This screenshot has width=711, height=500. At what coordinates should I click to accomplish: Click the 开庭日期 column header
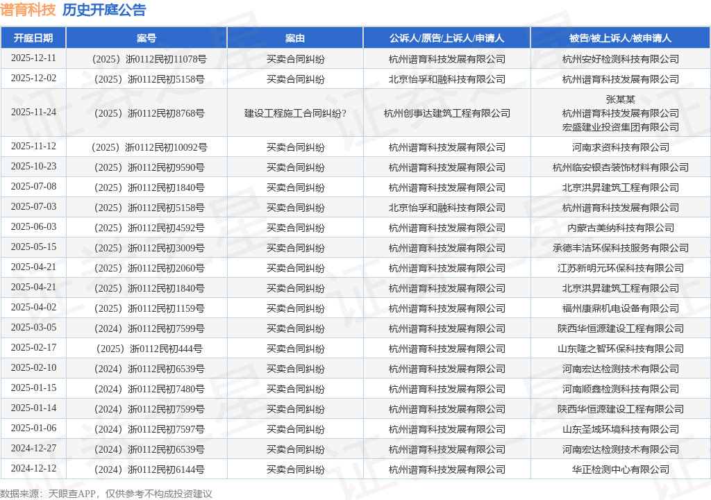point(33,38)
